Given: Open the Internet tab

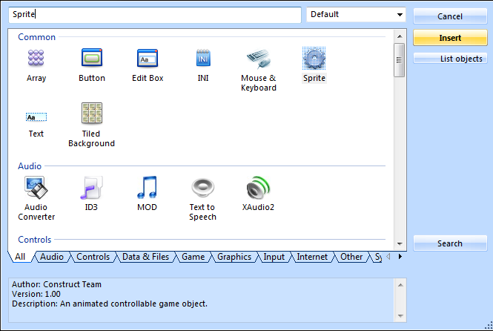Looking at the screenshot, I should 312,257.
